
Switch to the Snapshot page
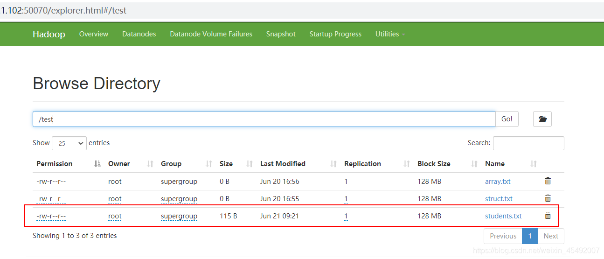click(x=281, y=34)
